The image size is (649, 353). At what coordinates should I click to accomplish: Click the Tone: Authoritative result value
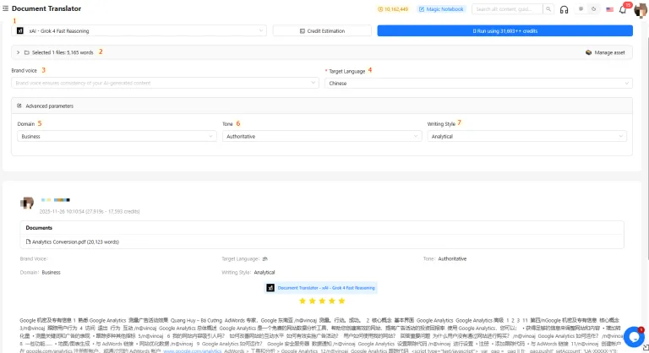(452, 258)
